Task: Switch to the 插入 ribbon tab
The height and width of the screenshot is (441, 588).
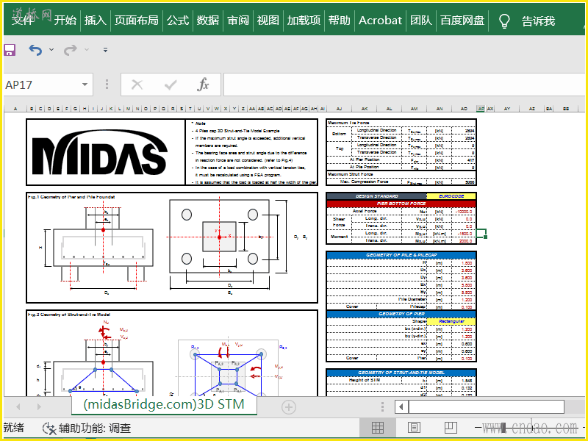Action: pyautogui.click(x=96, y=21)
